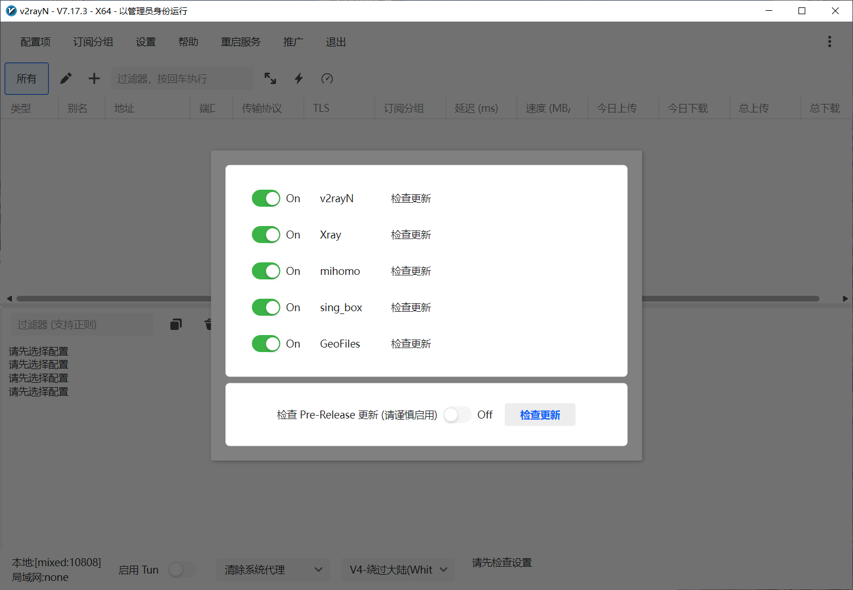
Task: Open the three-dot vertical more menu
Action: click(x=829, y=41)
